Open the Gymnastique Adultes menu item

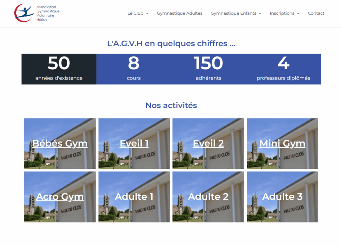pyautogui.click(x=179, y=13)
